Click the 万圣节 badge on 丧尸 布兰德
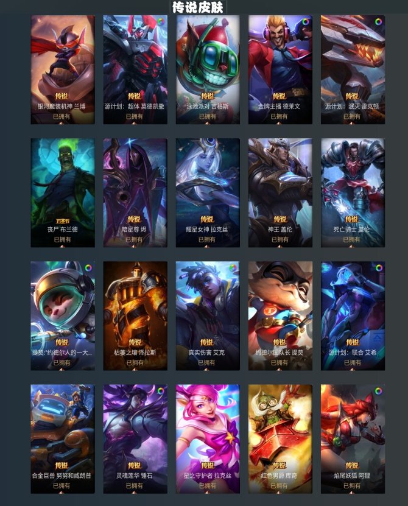Screen dimensions: 408x506 [x=63, y=222]
